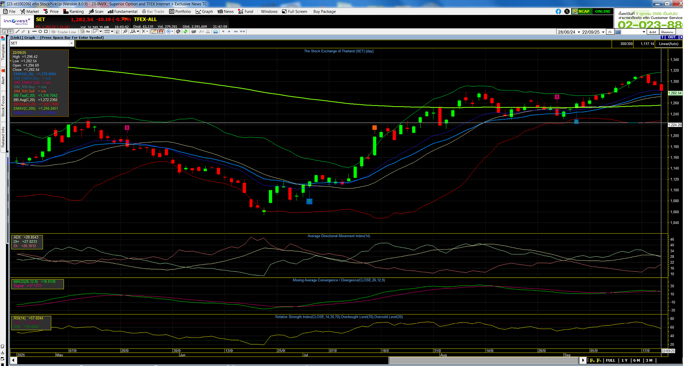Set chart range to 6M
The width and height of the screenshot is (684, 366).
pos(637,361)
